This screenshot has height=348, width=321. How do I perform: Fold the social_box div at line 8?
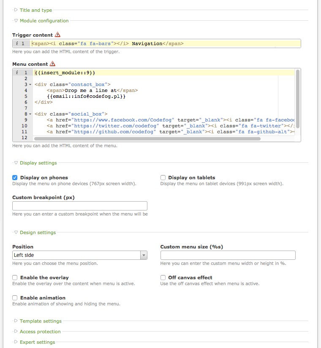(30, 114)
